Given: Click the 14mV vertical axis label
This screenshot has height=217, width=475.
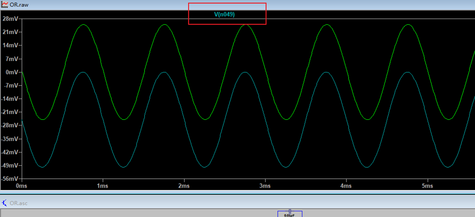Looking at the screenshot, I should (10, 45).
